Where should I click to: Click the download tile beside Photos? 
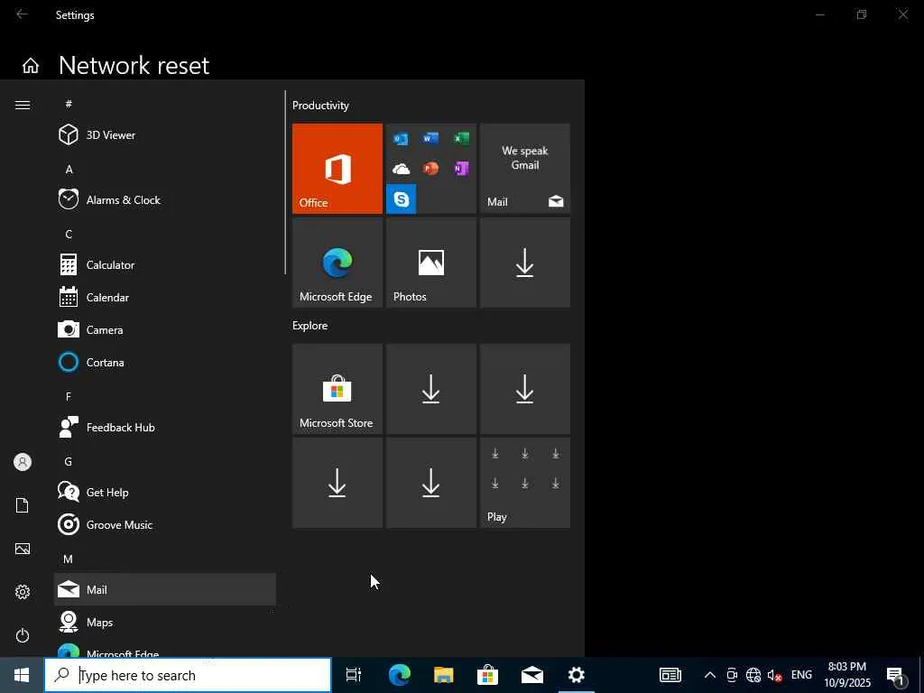(x=525, y=263)
